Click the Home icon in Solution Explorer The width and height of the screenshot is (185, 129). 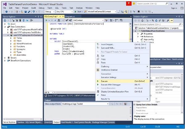pos(142,21)
